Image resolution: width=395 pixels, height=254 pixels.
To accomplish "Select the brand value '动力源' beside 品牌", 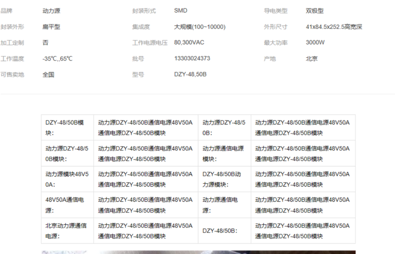I will point(51,11).
